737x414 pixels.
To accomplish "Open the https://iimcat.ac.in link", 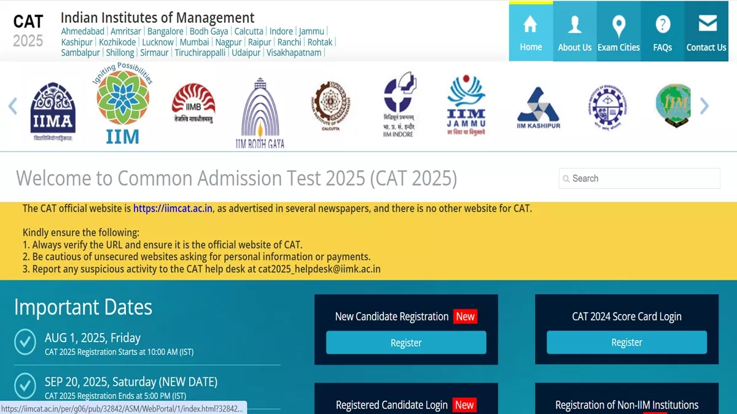I will coord(173,209).
